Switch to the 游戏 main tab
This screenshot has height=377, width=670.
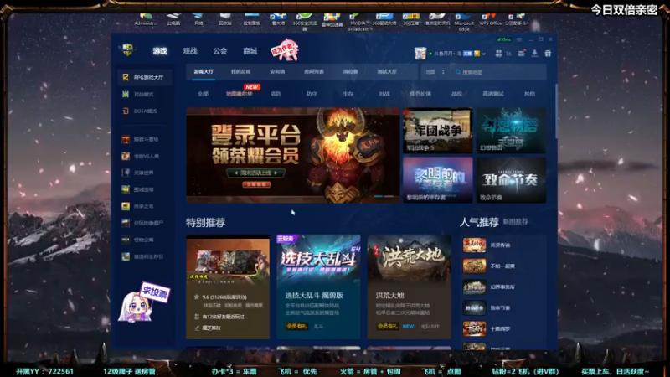tap(160, 51)
